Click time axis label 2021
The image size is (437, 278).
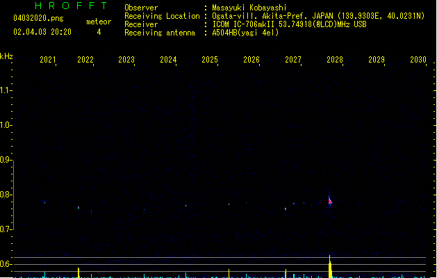[x=48, y=60]
